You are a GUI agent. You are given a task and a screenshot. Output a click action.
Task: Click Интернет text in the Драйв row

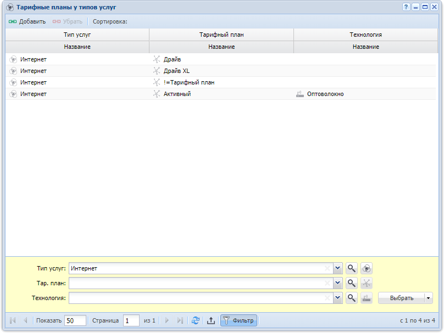[x=34, y=59]
